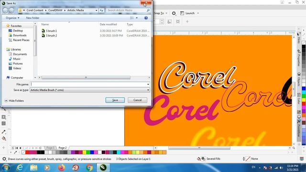Click the Windows Start button
The height and width of the screenshot is (172, 306).
[x=5, y=168]
